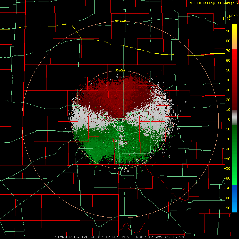This screenshot has height=239, width=239.
Task: Click the 100 NMI range ring label
Action: click(x=120, y=21)
